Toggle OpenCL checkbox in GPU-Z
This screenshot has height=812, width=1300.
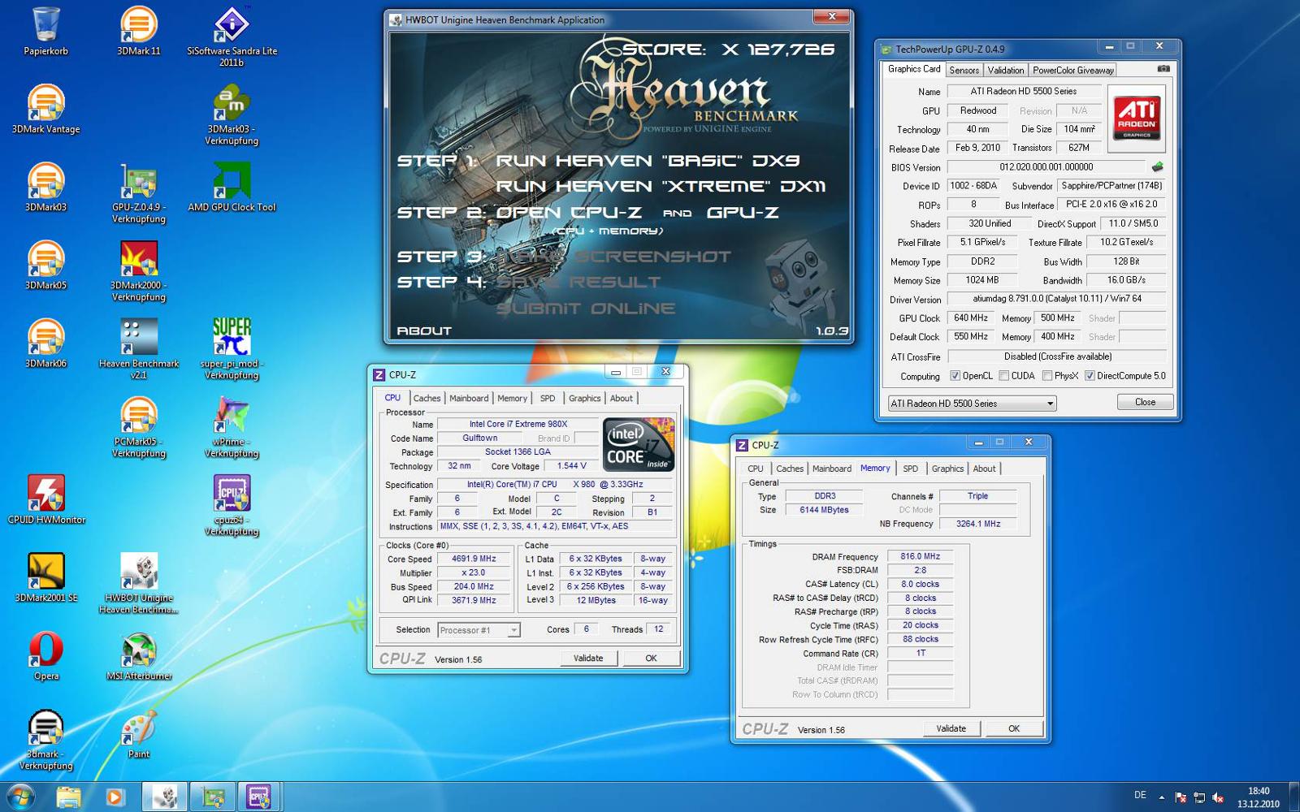(955, 376)
